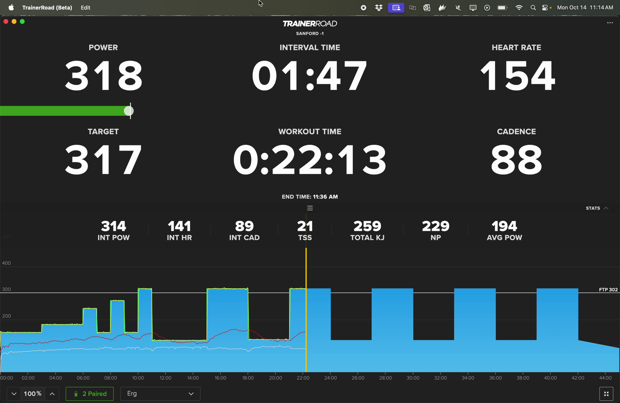The width and height of the screenshot is (620, 403).
Task: Click the screen recording indicator in menu bar
Action: [363, 8]
